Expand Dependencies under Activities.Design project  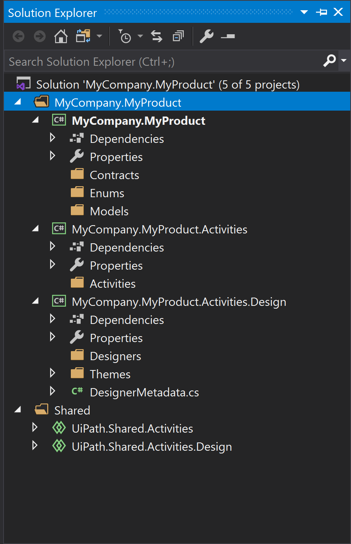click(x=53, y=319)
